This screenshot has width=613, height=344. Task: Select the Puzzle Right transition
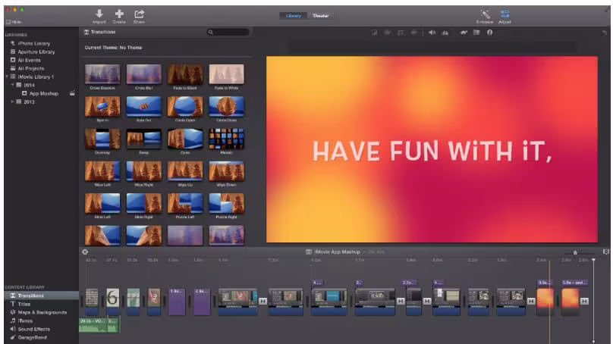click(226, 203)
